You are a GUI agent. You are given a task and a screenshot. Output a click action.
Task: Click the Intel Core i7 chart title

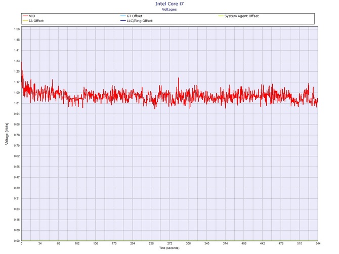[x=169, y=4]
